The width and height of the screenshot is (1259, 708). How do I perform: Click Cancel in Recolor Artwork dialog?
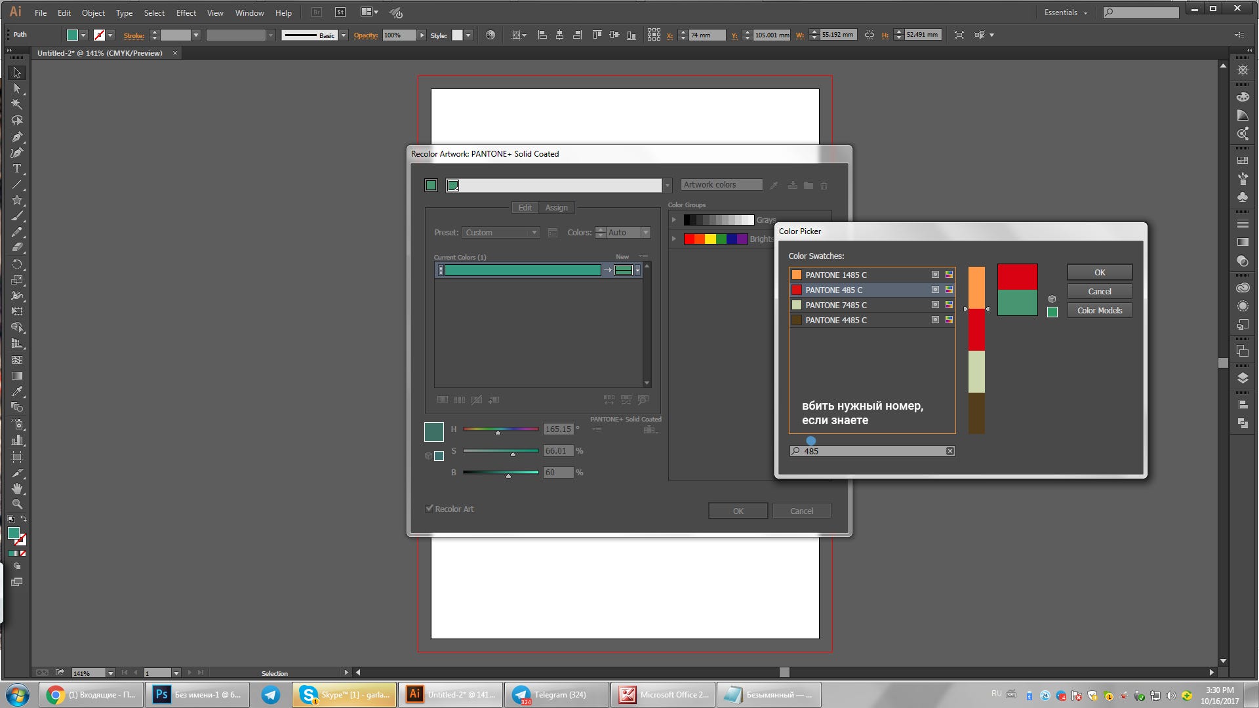801,511
